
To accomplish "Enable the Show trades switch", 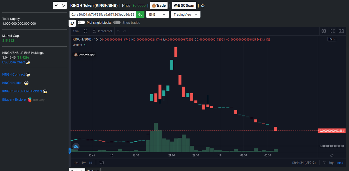I will pos(117,22).
